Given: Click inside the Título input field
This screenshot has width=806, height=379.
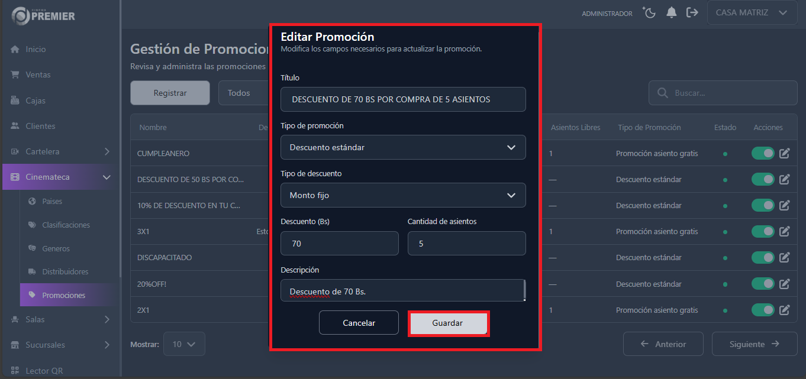Looking at the screenshot, I should (403, 99).
